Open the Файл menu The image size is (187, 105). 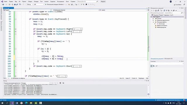tap(6, 1)
